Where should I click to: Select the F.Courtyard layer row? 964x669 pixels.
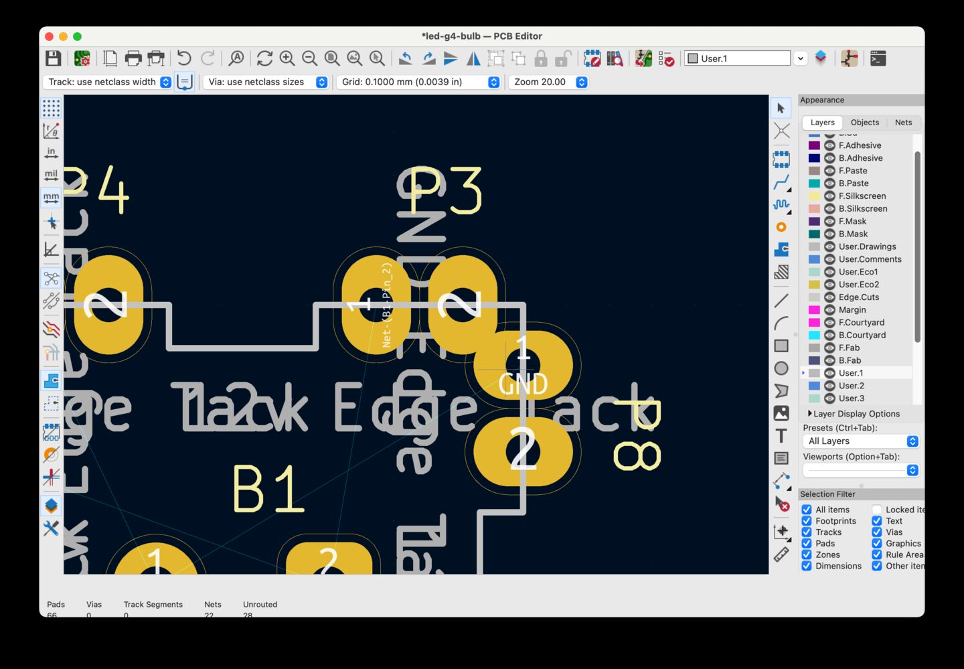click(859, 323)
